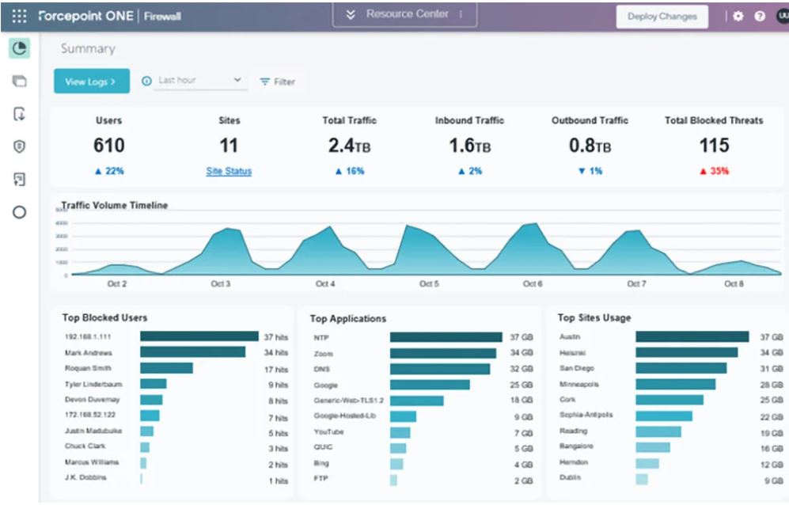Click the Austin site usage bar
The image size is (789, 505).
692,337
